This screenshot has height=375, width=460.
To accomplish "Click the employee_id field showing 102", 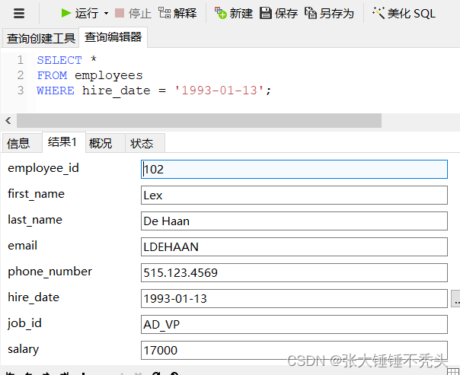I will 294,170.
